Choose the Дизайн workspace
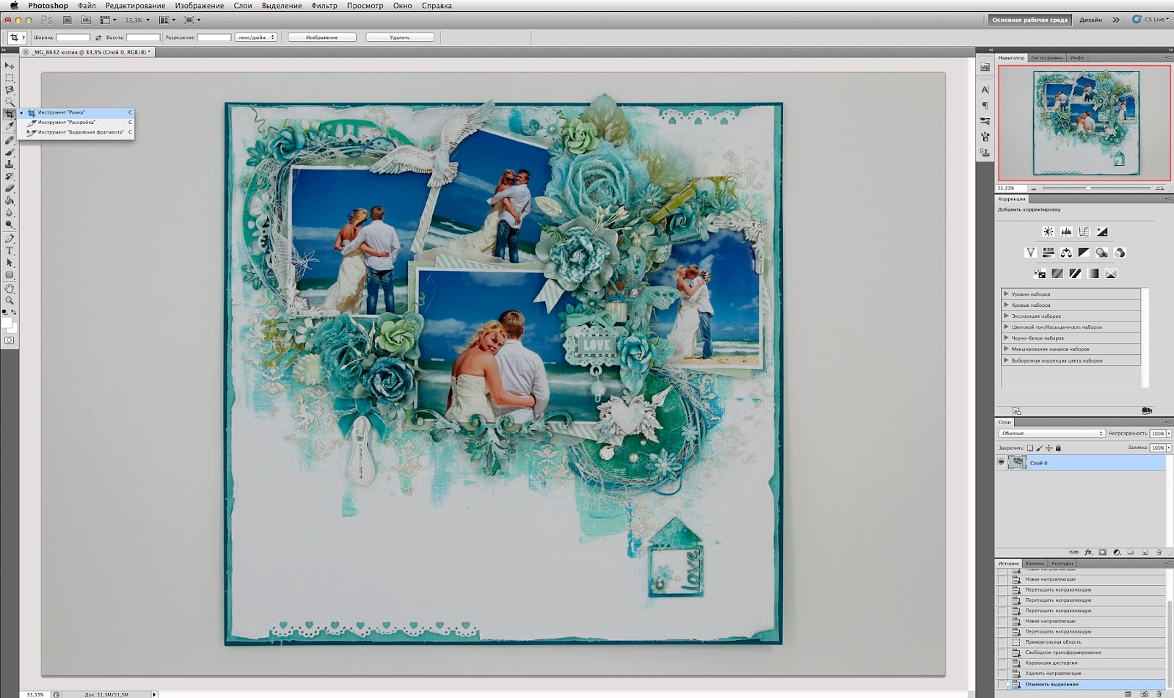The height and width of the screenshot is (698, 1174). tap(1090, 20)
